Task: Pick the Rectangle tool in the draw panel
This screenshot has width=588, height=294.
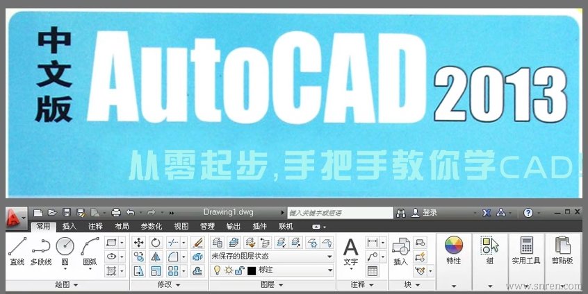Action: [111, 243]
